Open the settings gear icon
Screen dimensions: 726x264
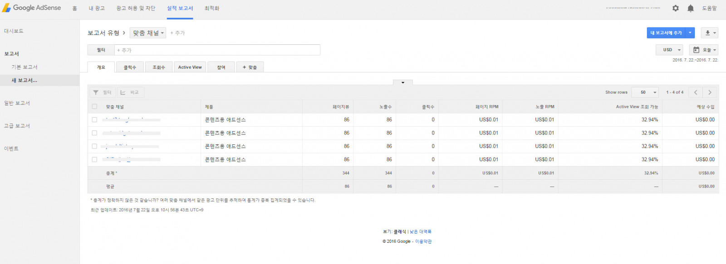675,8
